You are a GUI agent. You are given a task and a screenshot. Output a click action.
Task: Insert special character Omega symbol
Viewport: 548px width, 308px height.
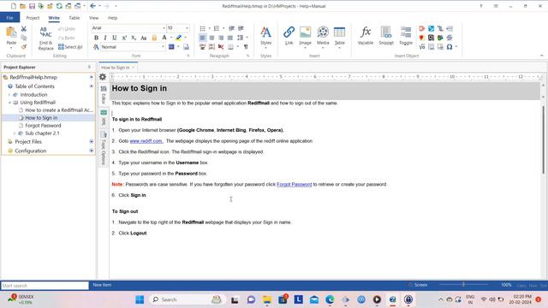tap(450, 47)
